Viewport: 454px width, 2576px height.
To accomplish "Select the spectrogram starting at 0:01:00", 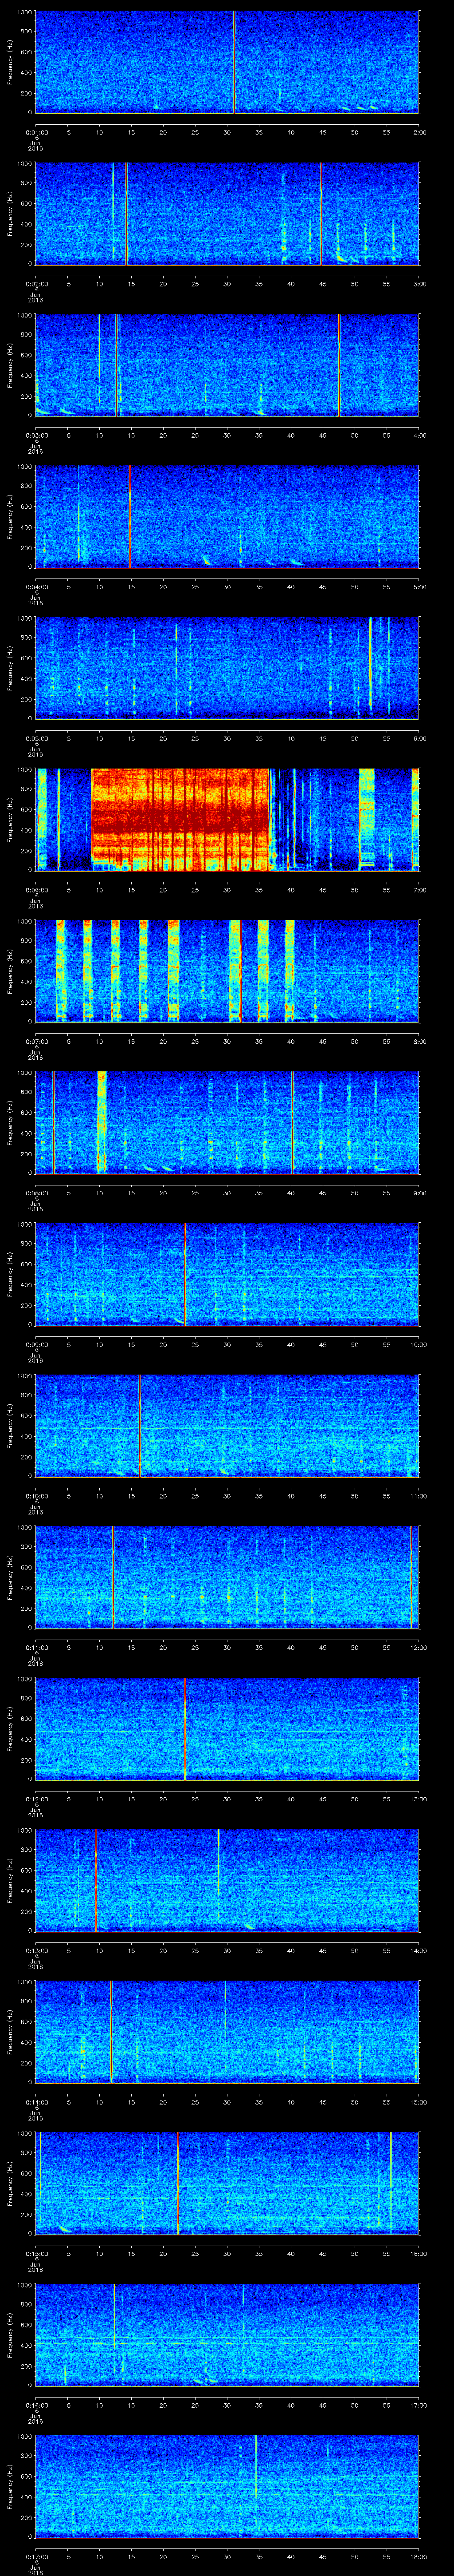I will (227, 62).
